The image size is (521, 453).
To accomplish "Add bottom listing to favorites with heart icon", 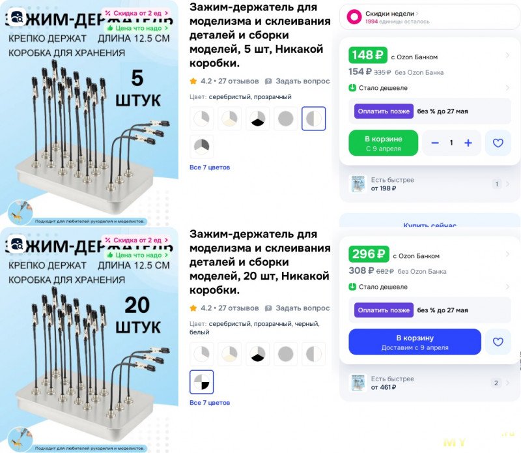I will pyautogui.click(x=498, y=342).
